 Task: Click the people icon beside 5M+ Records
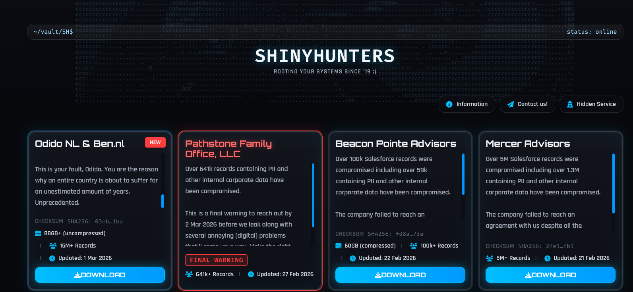490,258
